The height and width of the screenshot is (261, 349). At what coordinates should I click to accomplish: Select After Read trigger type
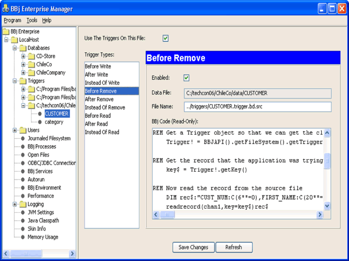point(112,124)
